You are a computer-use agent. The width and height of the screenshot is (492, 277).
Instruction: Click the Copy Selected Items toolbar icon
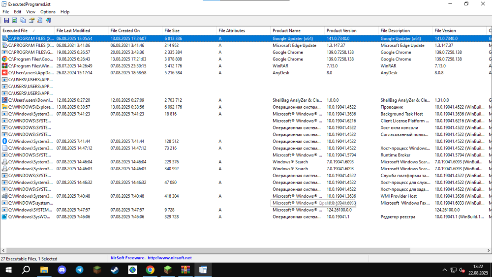23,20
